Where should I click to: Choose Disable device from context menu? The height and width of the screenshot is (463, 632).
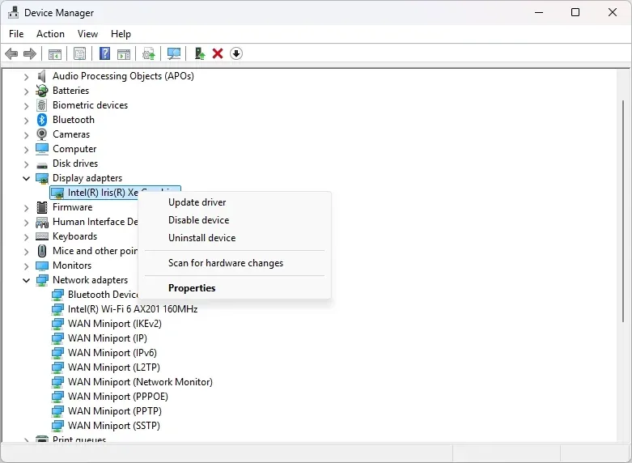[x=234, y=220]
